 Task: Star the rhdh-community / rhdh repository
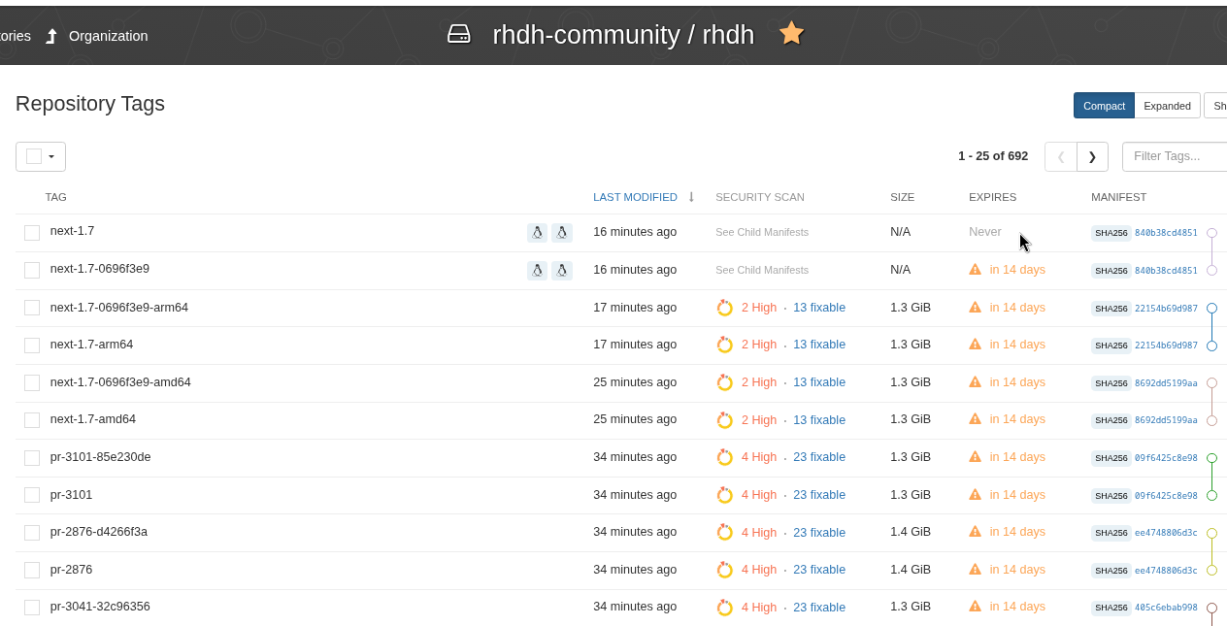point(791,34)
